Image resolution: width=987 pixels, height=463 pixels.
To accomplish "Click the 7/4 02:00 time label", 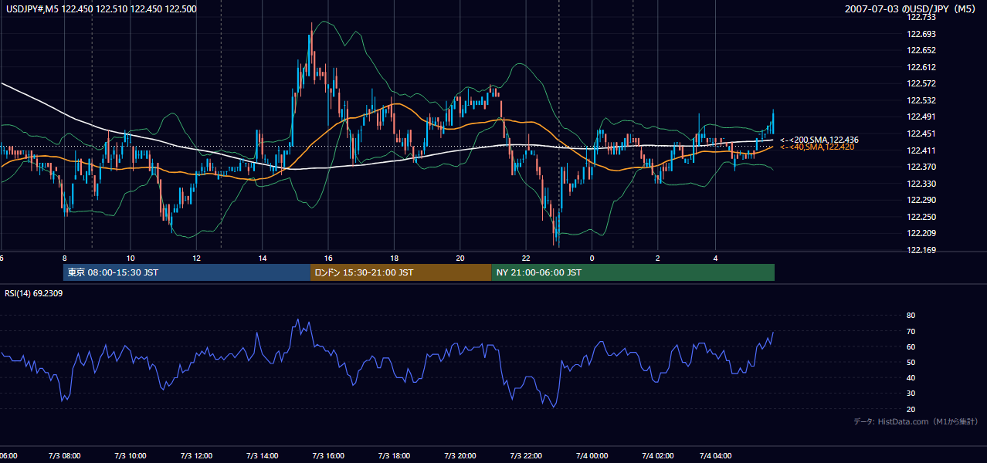I will 658,456.
